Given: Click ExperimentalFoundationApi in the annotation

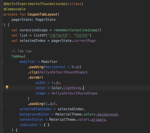Looking at the screenshot, I should point(42,4).
